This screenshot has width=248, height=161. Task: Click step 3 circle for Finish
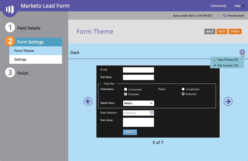tap(10, 73)
